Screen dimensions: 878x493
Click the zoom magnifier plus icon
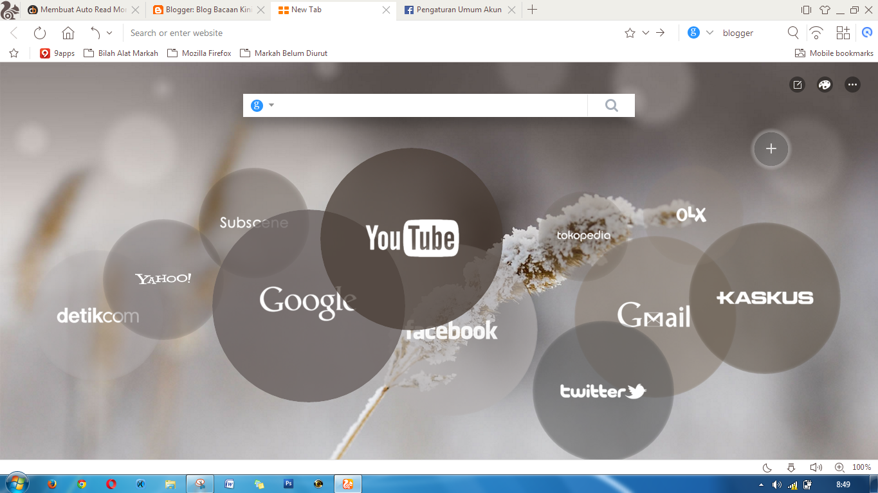839,467
